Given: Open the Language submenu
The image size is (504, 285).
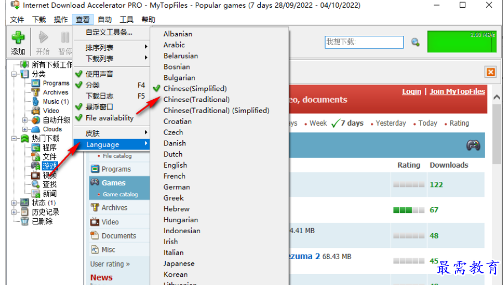Looking at the screenshot, I should [x=112, y=144].
